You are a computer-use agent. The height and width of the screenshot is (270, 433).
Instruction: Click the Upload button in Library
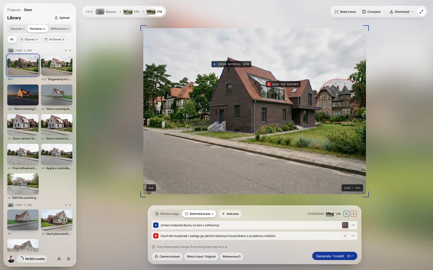pyautogui.click(x=62, y=18)
